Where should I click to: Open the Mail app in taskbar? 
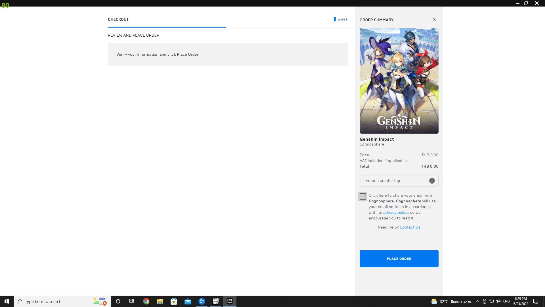(x=188, y=301)
